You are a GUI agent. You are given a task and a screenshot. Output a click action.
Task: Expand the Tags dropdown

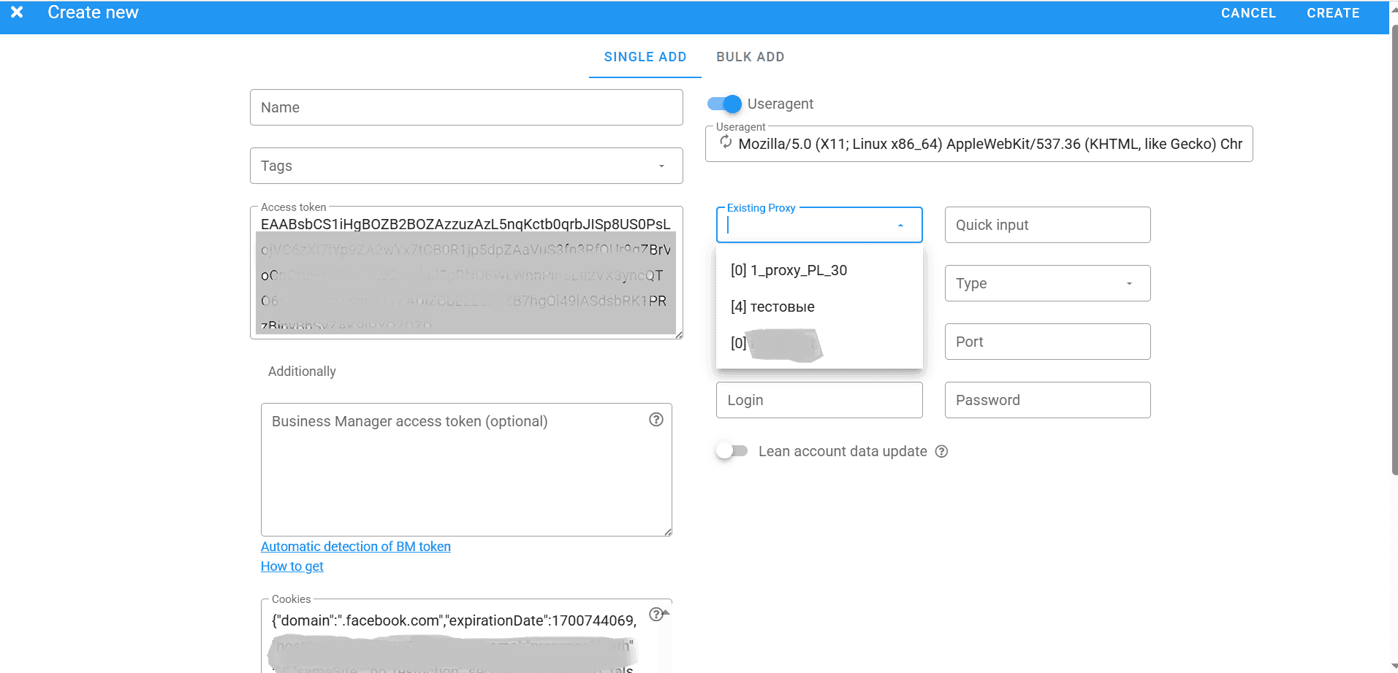661,166
